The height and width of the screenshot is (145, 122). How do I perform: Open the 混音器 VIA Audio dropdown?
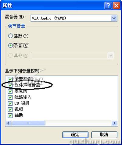point(74,18)
